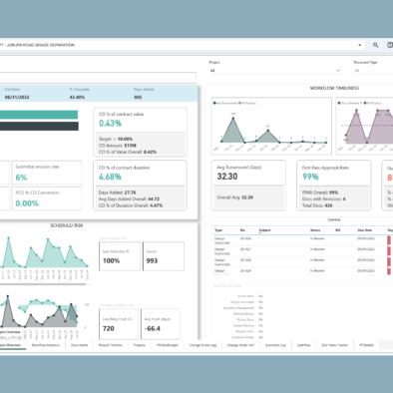Image resolution: width=393 pixels, height=393 pixels.
Task: Click the Low/Neg Float count 720 card
Action: click(119, 324)
